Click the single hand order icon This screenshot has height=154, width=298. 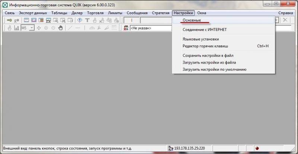click(95, 20)
